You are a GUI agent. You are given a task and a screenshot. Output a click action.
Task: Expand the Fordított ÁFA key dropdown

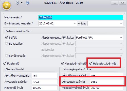pos(121,38)
